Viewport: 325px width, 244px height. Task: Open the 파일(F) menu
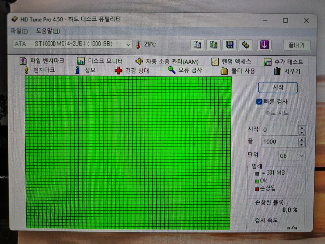19,31
